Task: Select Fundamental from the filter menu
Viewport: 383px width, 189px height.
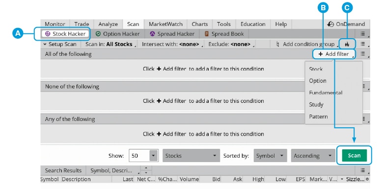Action: click(x=326, y=93)
